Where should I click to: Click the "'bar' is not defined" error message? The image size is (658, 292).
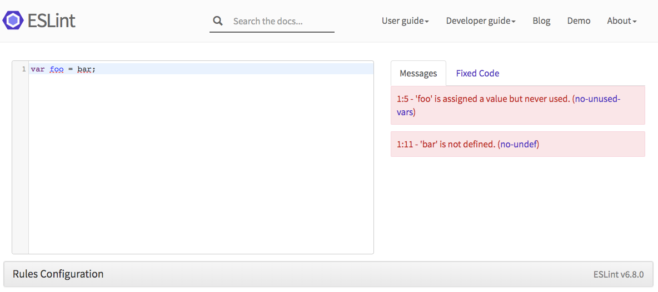point(446,144)
